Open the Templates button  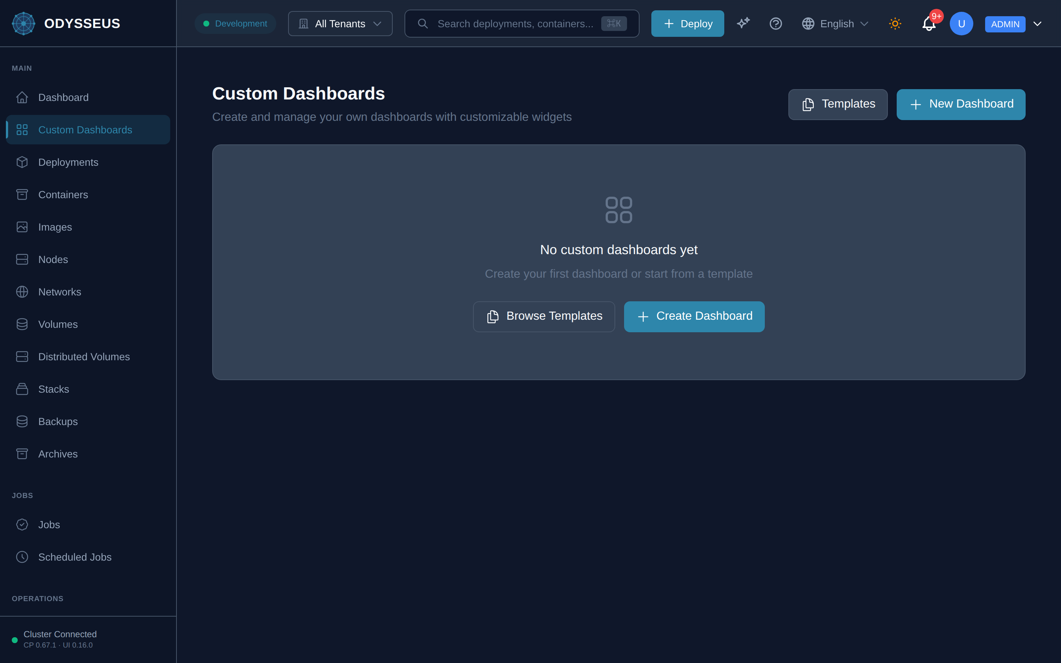point(838,104)
